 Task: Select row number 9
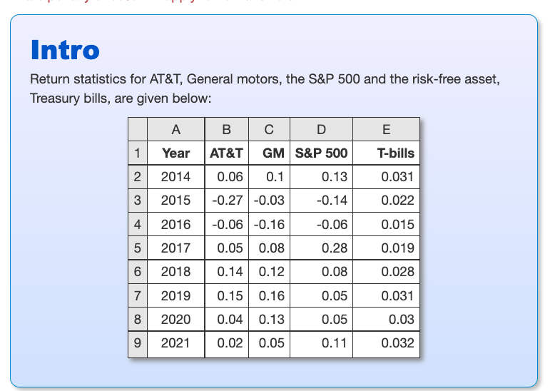click(x=138, y=343)
